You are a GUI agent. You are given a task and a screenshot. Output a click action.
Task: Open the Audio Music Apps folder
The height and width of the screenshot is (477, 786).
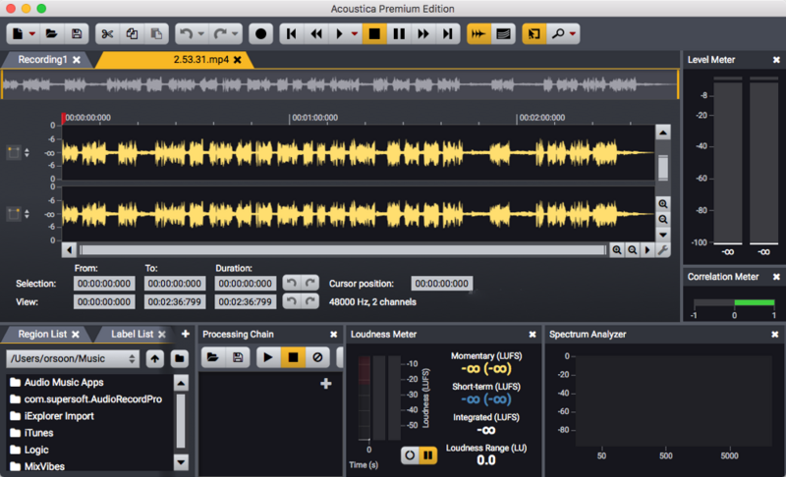coord(64,383)
